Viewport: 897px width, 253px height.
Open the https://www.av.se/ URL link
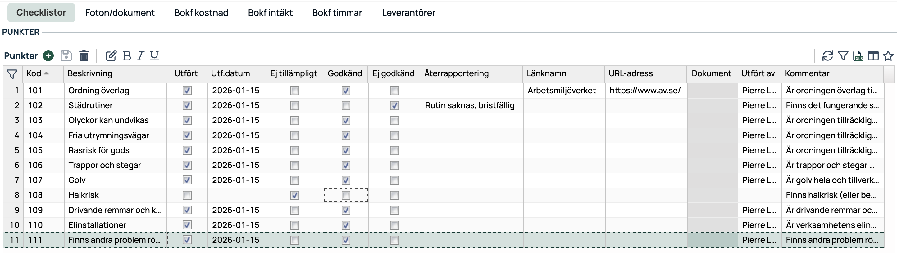click(645, 91)
